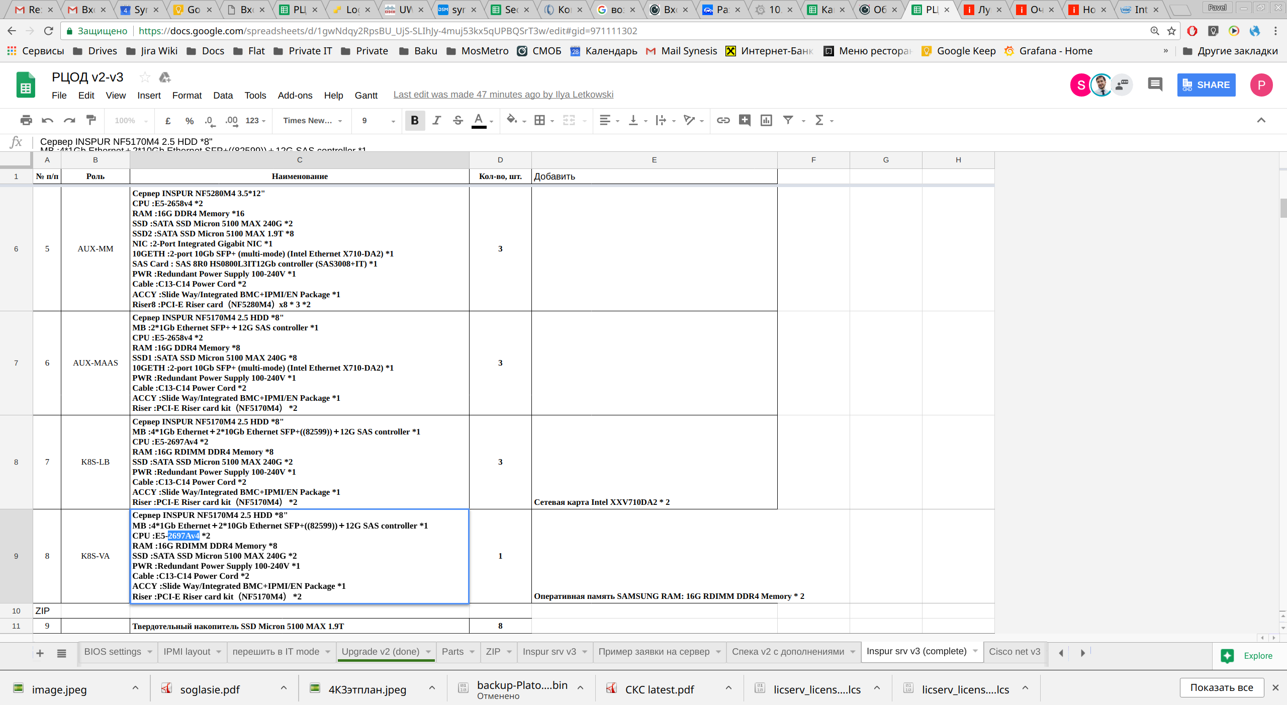Select the Paint format tool

(x=91, y=120)
